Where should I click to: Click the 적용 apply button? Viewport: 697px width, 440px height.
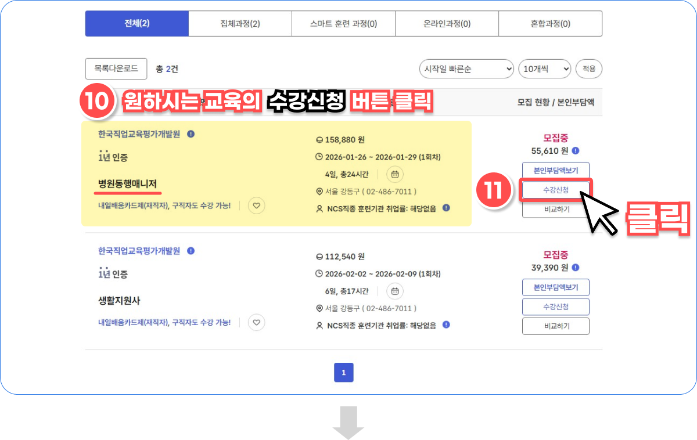(589, 68)
